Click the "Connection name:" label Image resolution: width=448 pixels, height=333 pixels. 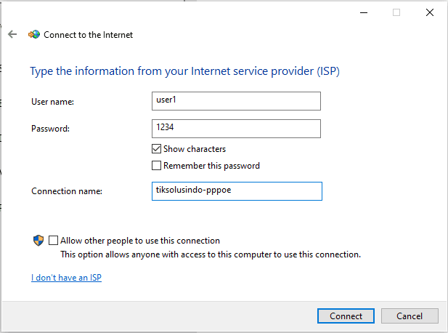coord(67,191)
